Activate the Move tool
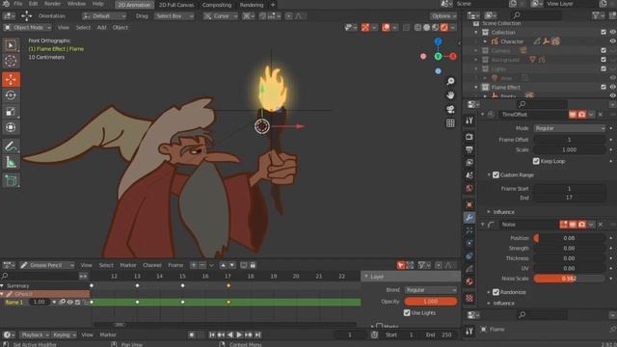617x347 pixels. coord(11,79)
